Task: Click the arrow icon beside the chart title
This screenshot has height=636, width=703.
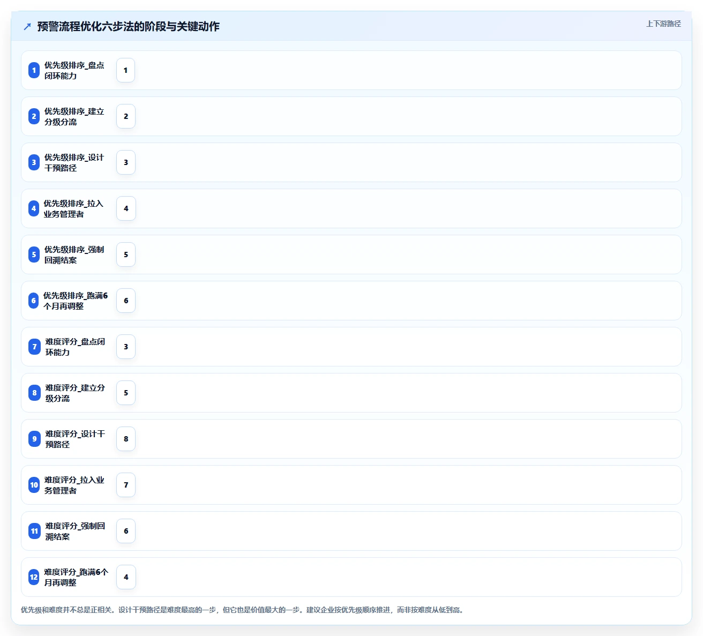Action: click(x=27, y=26)
